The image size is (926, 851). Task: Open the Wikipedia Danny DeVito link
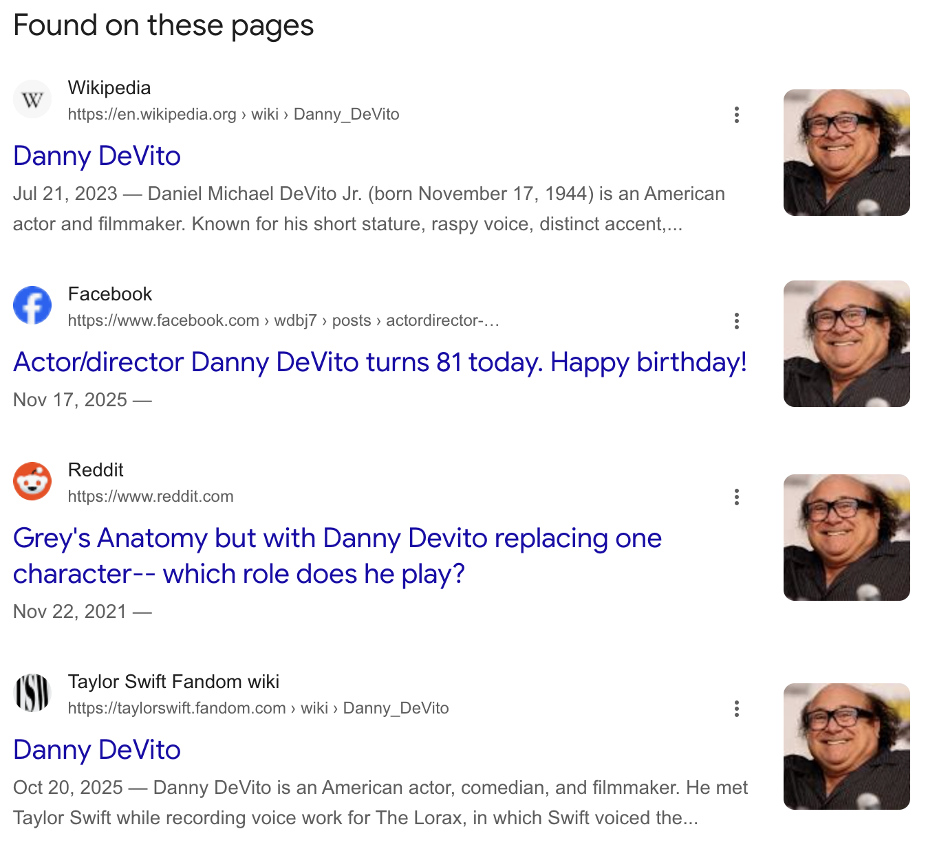coord(97,156)
